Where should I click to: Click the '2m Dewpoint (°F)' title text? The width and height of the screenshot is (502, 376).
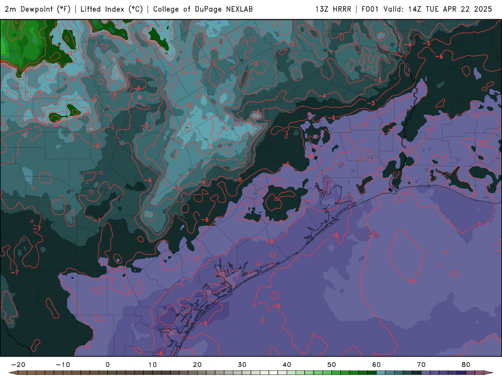[x=38, y=9]
